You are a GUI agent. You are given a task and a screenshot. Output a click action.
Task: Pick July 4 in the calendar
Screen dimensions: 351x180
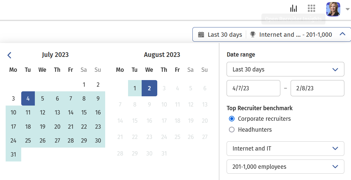tap(28, 99)
